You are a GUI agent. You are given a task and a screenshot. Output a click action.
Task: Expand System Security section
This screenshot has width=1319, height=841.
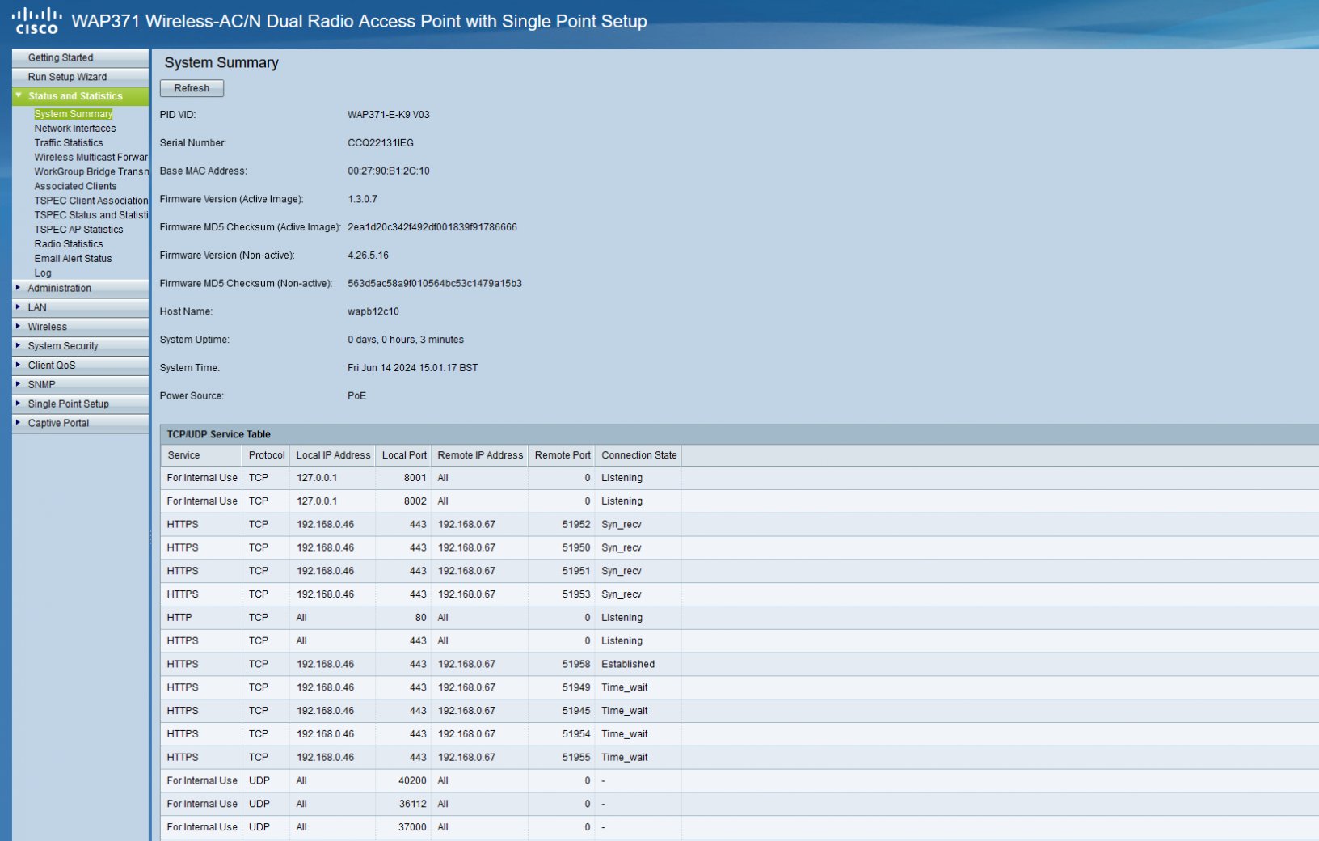click(62, 347)
